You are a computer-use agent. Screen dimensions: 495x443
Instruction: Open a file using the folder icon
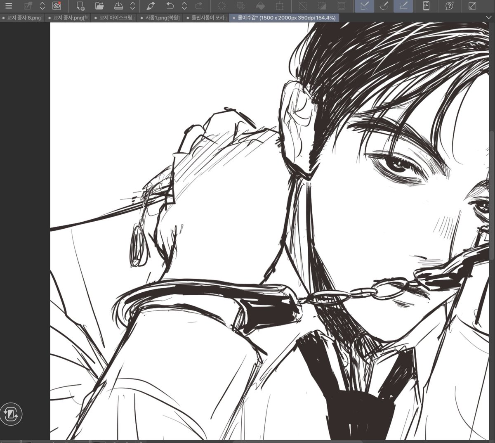99,6
